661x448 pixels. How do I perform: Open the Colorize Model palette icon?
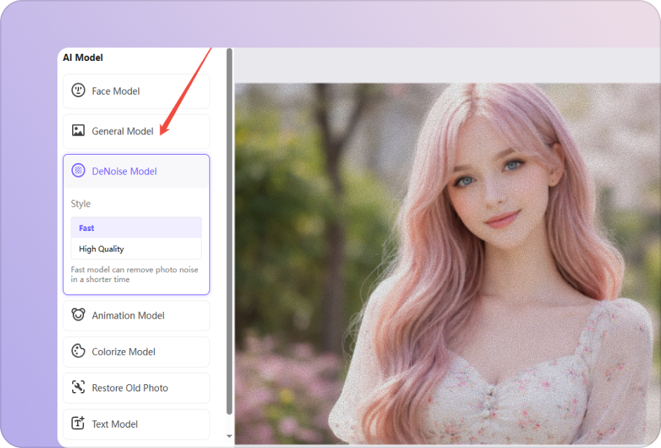point(80,351)
